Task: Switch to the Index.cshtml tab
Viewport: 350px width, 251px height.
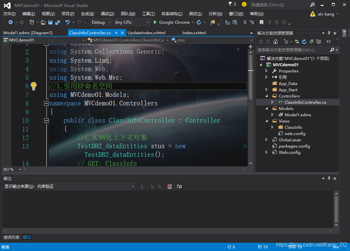Action: 194,33
